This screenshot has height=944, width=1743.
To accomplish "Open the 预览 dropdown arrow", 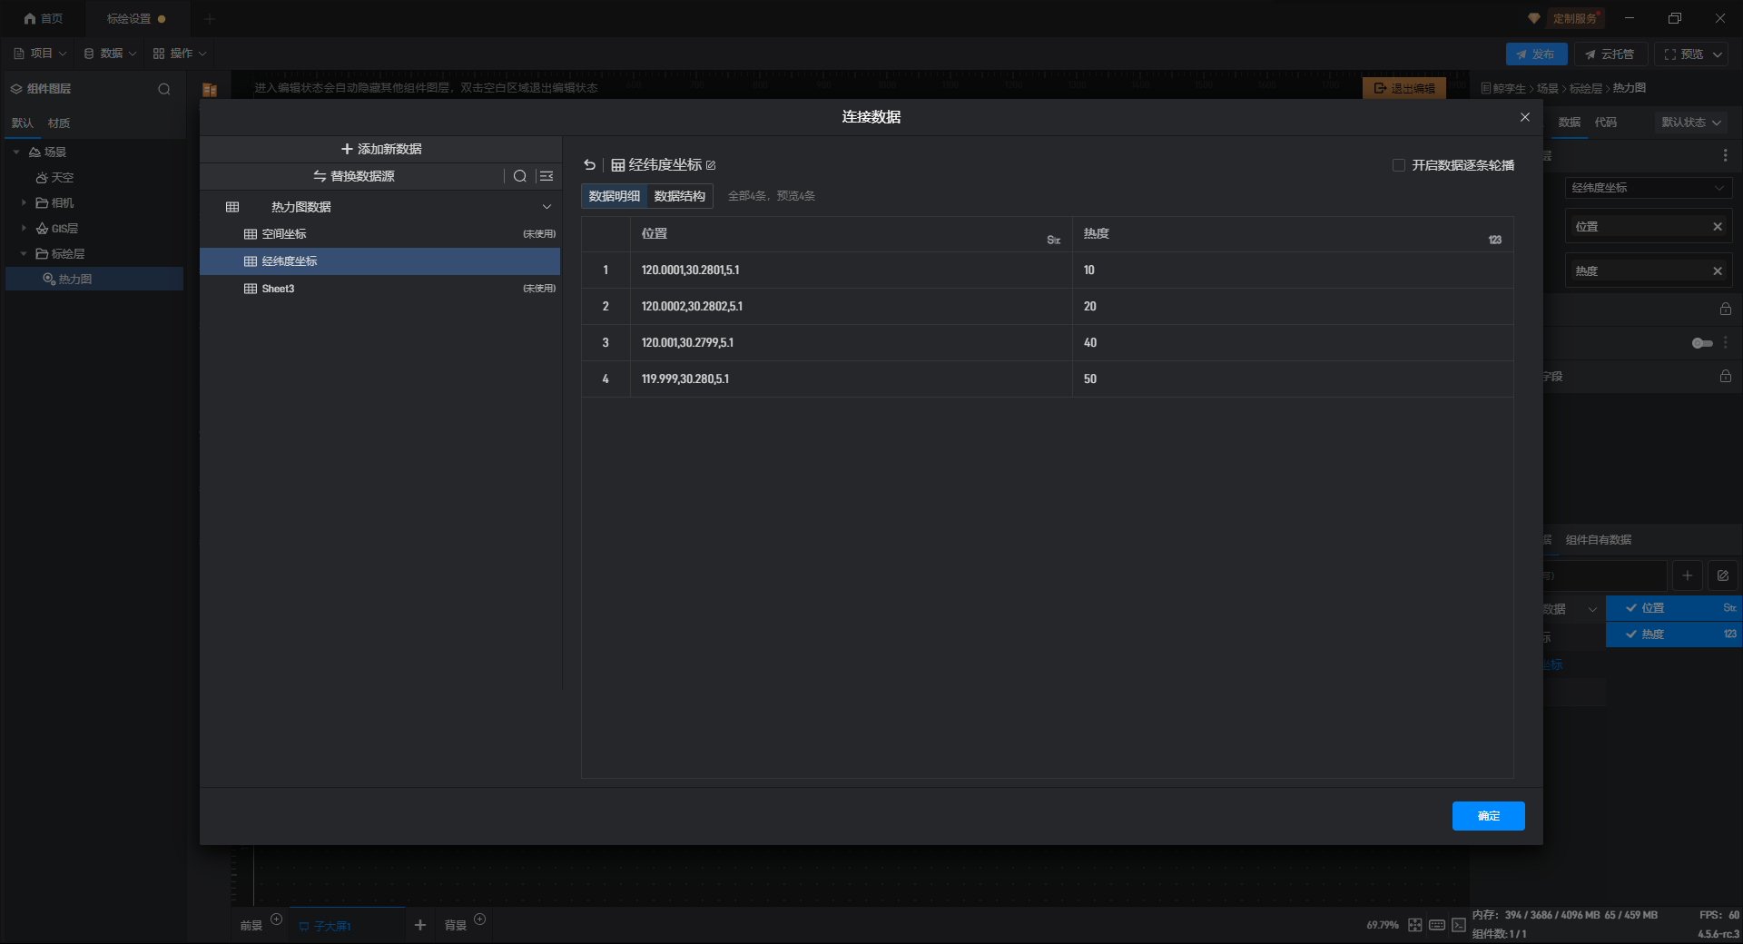I will (1718, 54).
